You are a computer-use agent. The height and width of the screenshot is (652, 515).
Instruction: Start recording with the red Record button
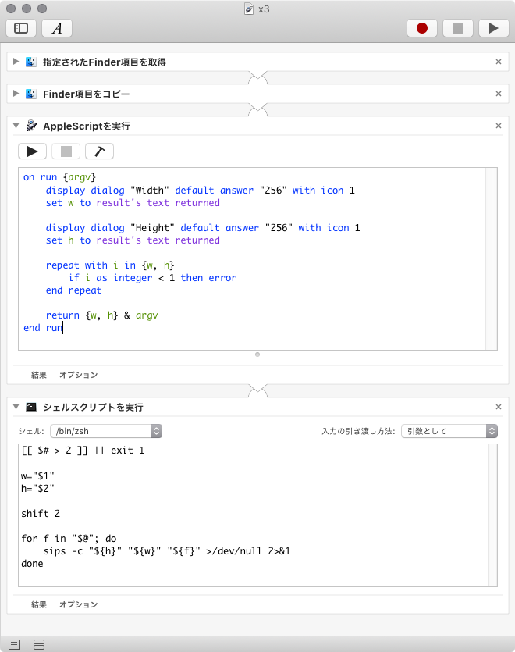(422, 28)
